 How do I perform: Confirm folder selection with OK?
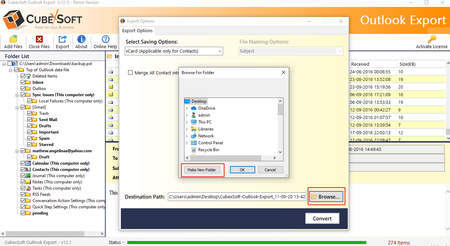[242, 170]
